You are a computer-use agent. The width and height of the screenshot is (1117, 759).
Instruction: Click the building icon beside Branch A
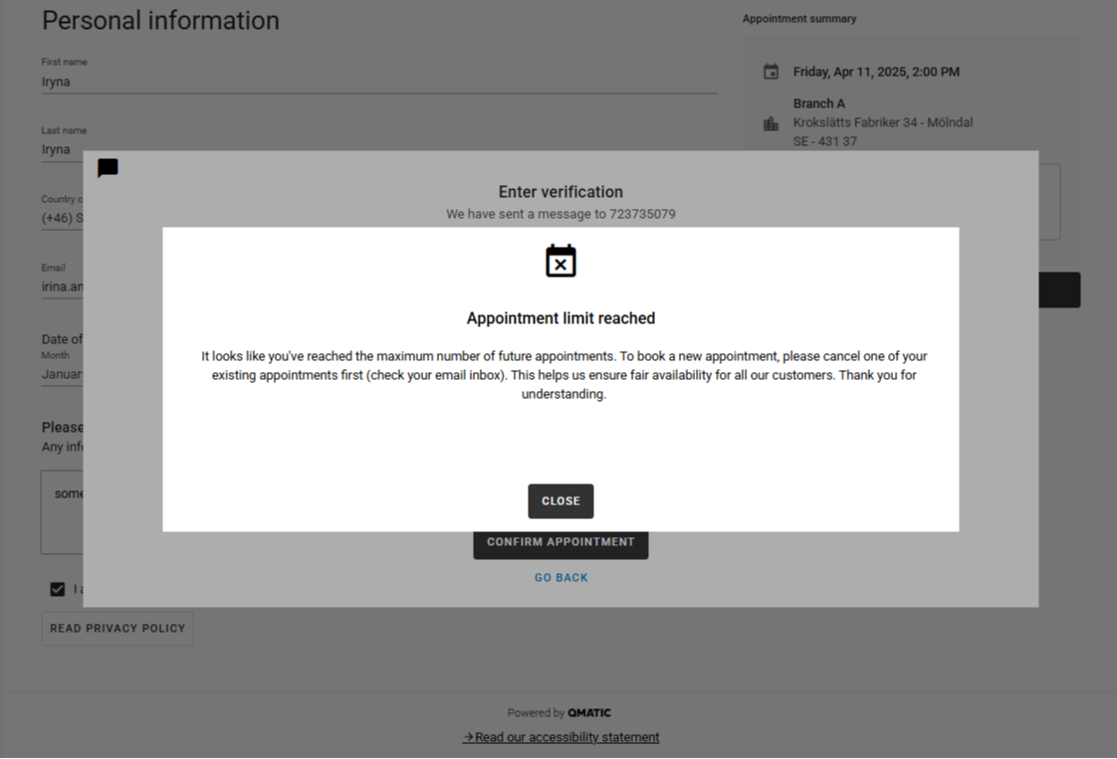click(x=771, y=124)
